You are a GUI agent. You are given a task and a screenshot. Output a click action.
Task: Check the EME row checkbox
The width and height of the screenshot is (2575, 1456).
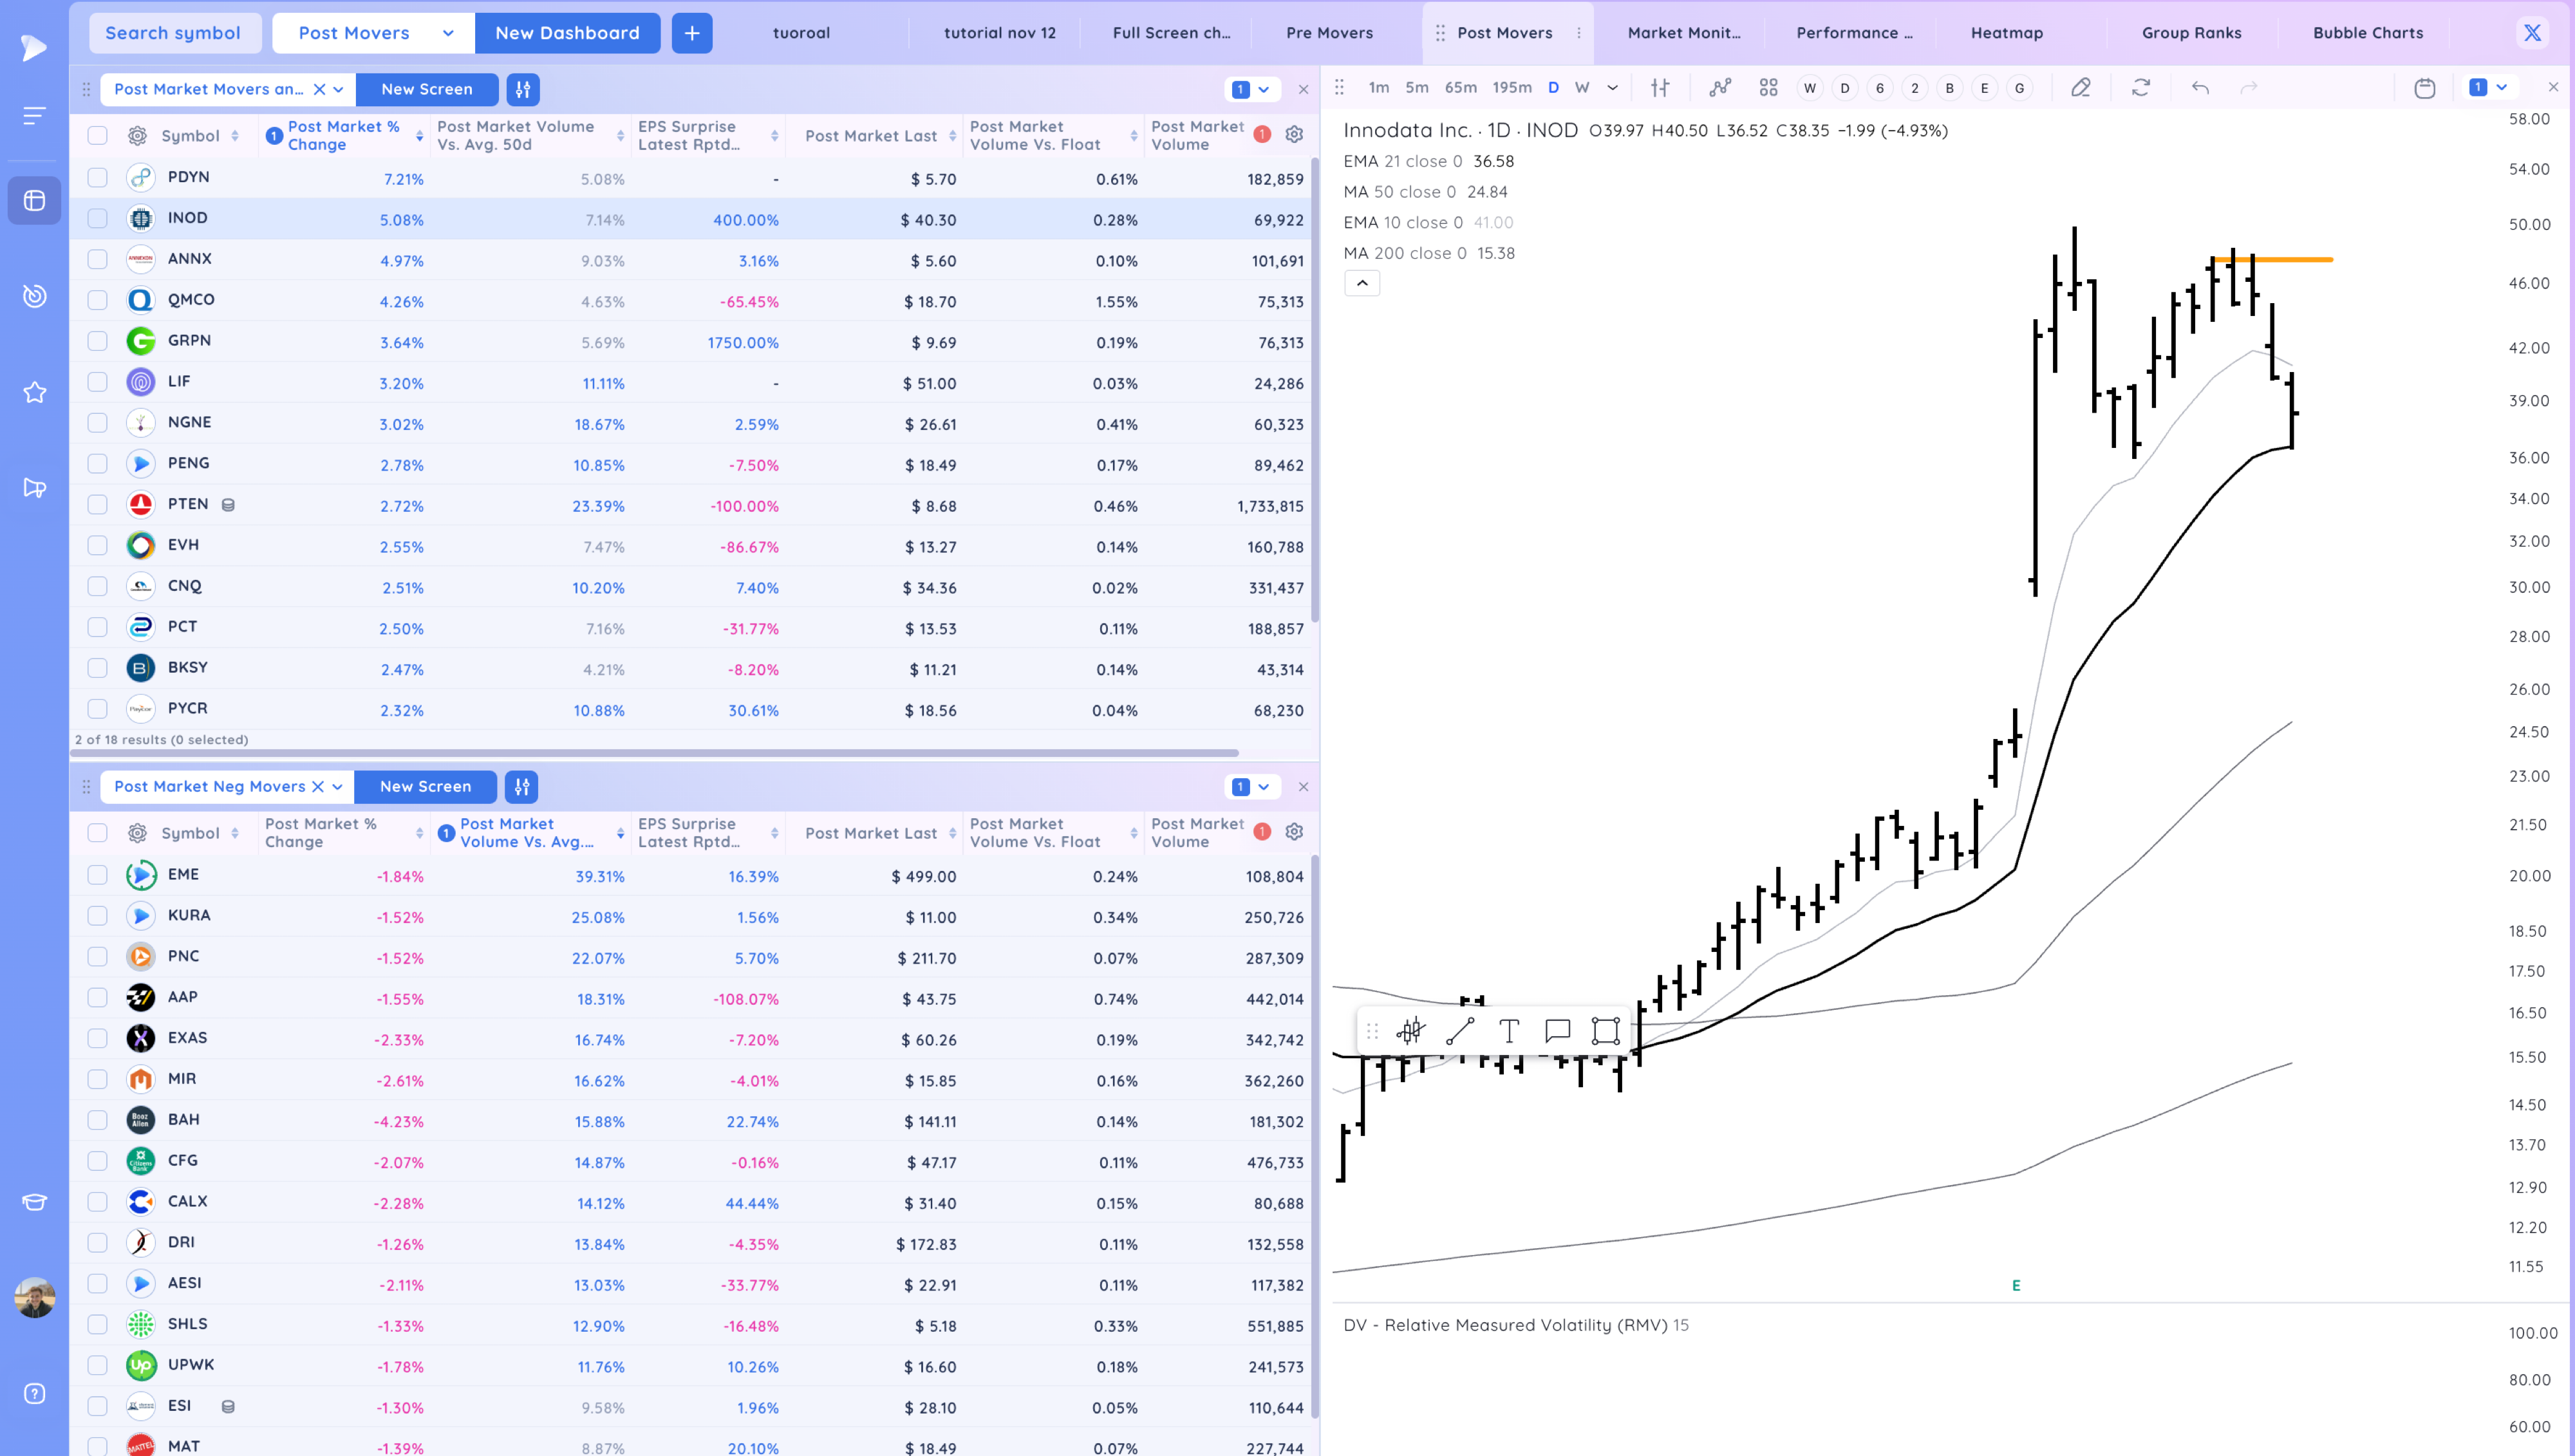pos(97,875)
